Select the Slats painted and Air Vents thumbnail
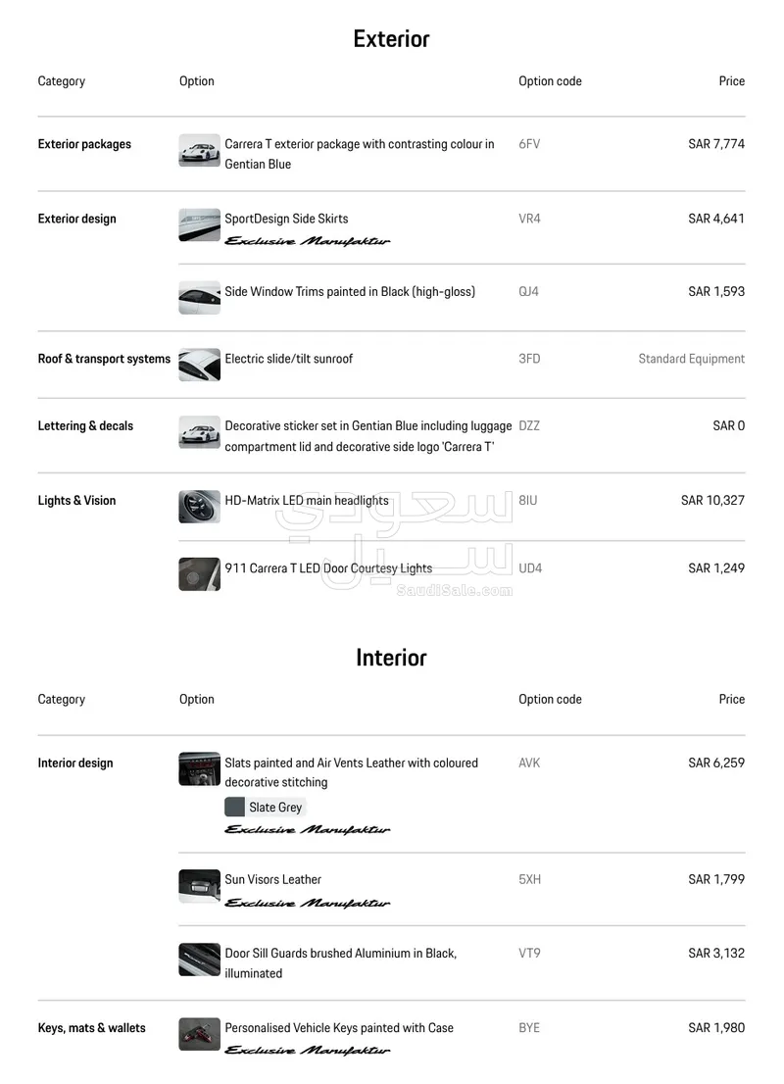 pos(199,769)
